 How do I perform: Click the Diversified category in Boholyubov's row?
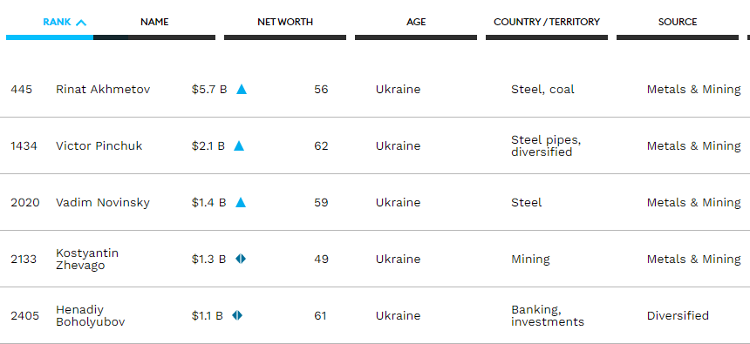point(678,315)
